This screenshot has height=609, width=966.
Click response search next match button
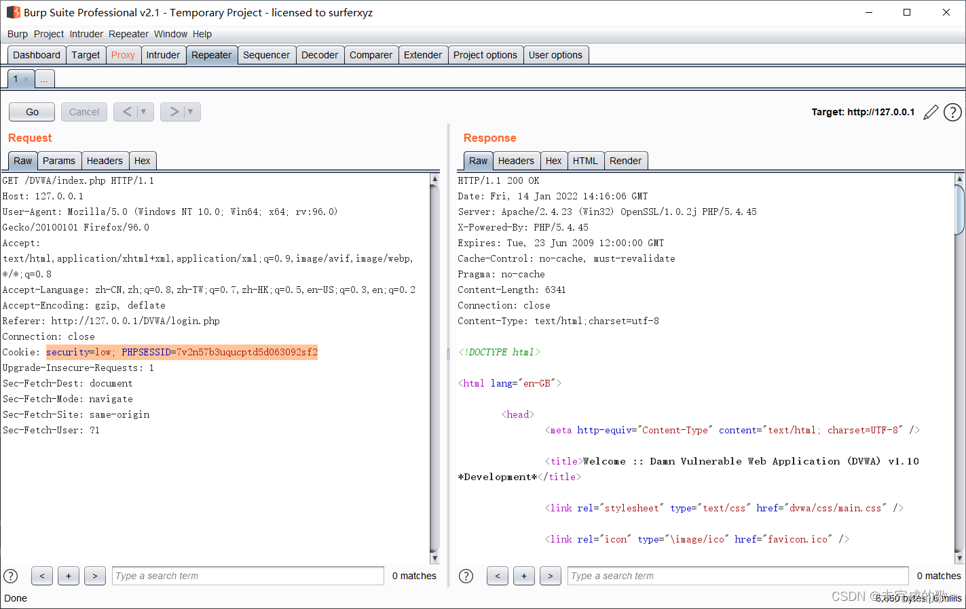coord(551,576)
